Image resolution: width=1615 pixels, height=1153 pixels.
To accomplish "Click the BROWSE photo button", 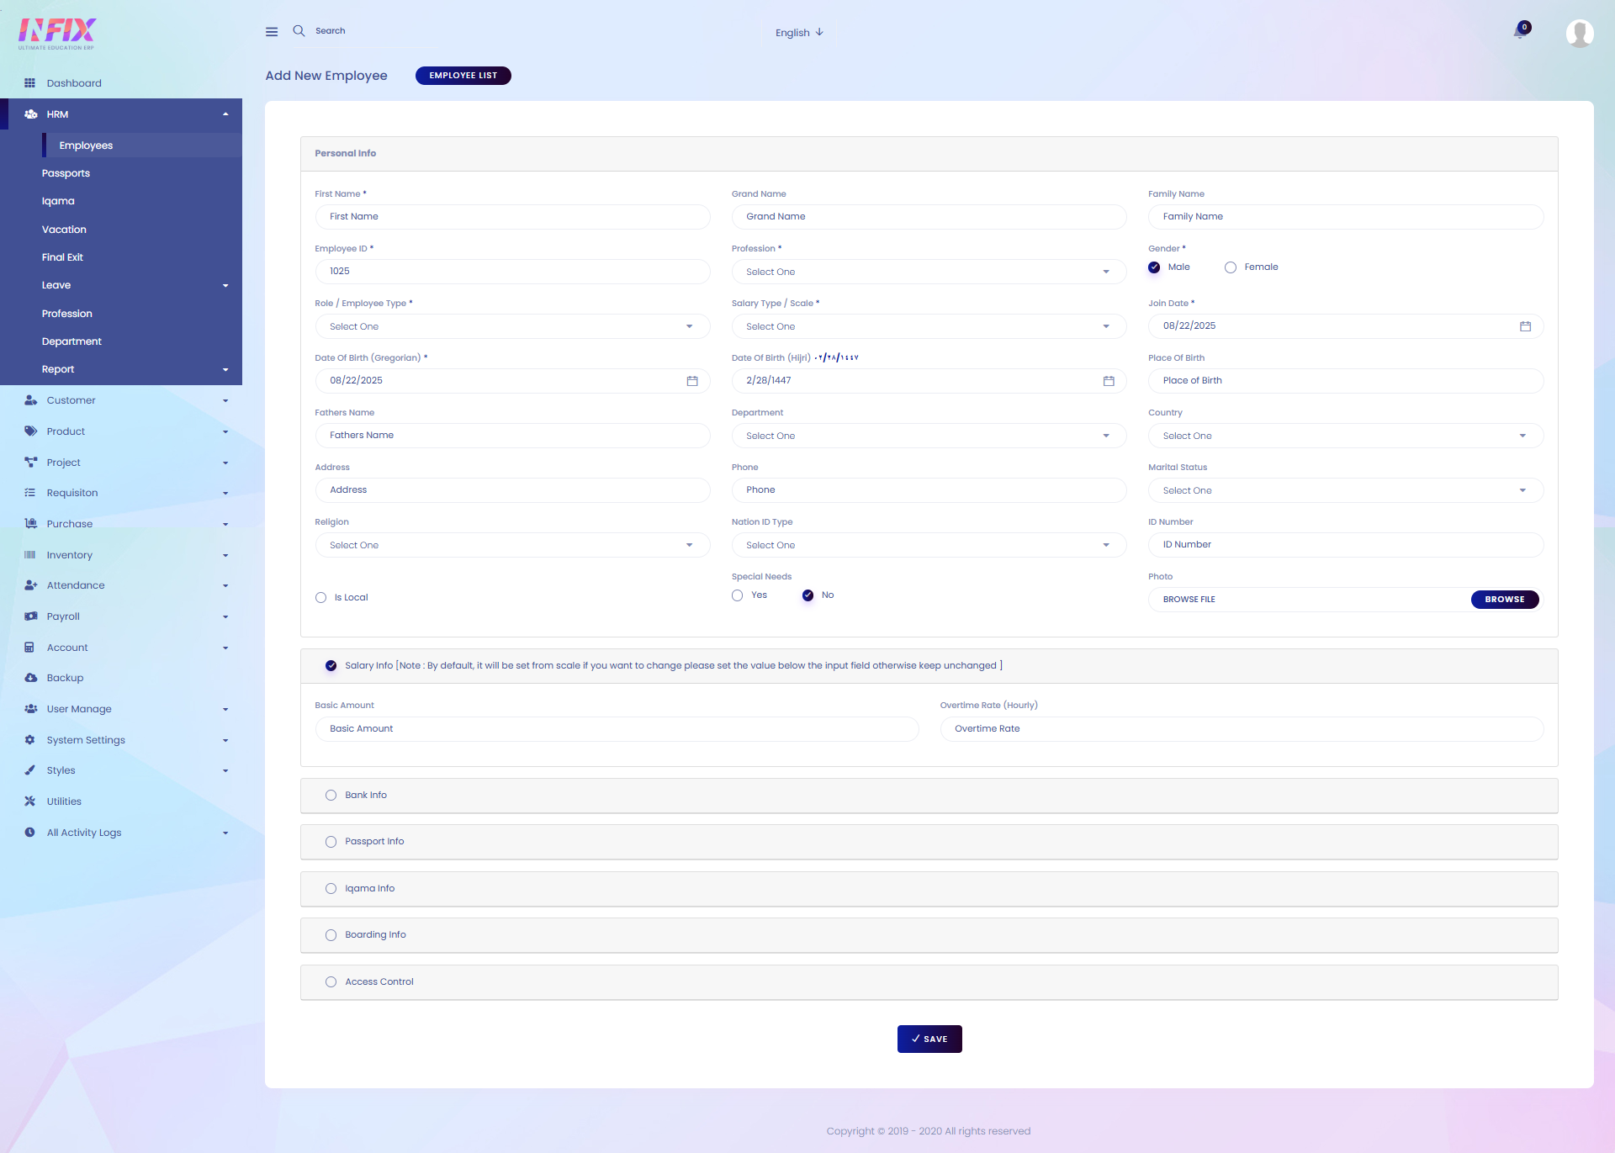I will pyautogui.click(x=1505, y=600).
